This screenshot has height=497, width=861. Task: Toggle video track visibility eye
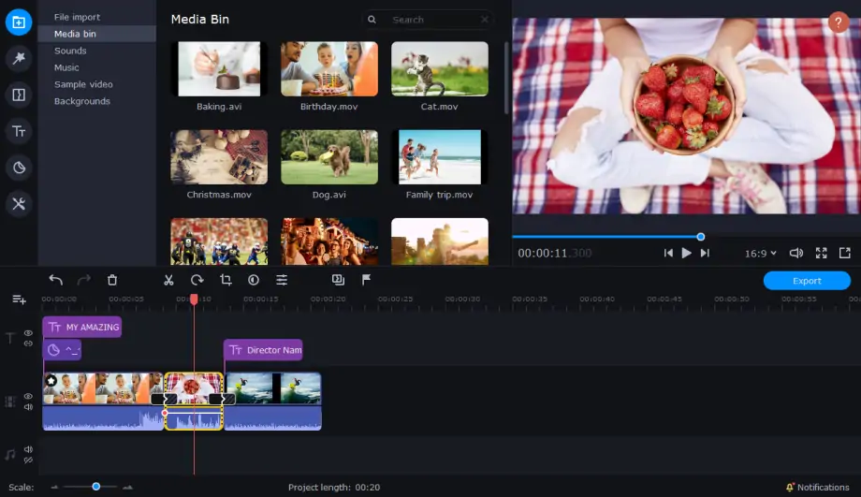[29, 396]
